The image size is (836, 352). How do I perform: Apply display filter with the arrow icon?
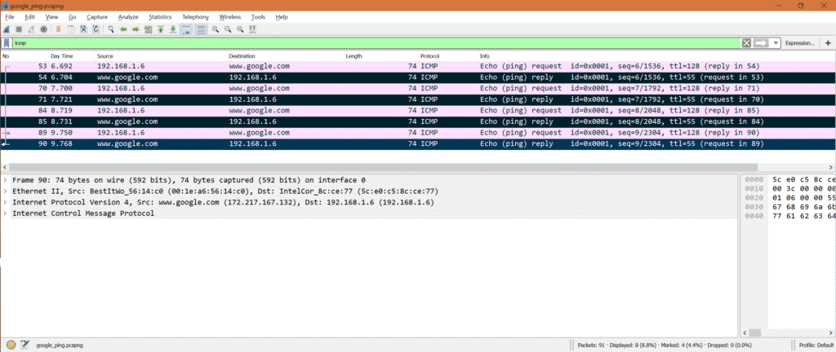point(761,42)
